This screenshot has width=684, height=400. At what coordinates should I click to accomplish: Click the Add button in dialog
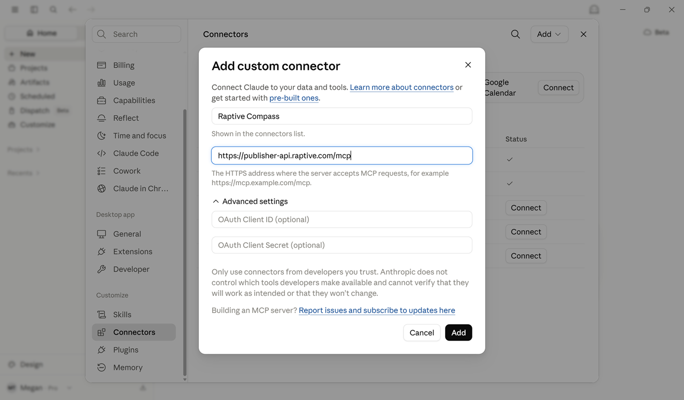(458, 333)
